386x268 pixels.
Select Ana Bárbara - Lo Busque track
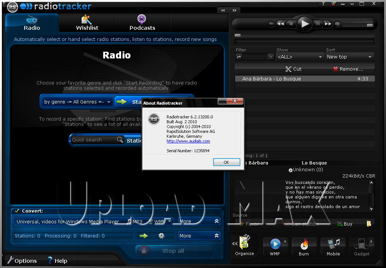[x=305, y=79]
